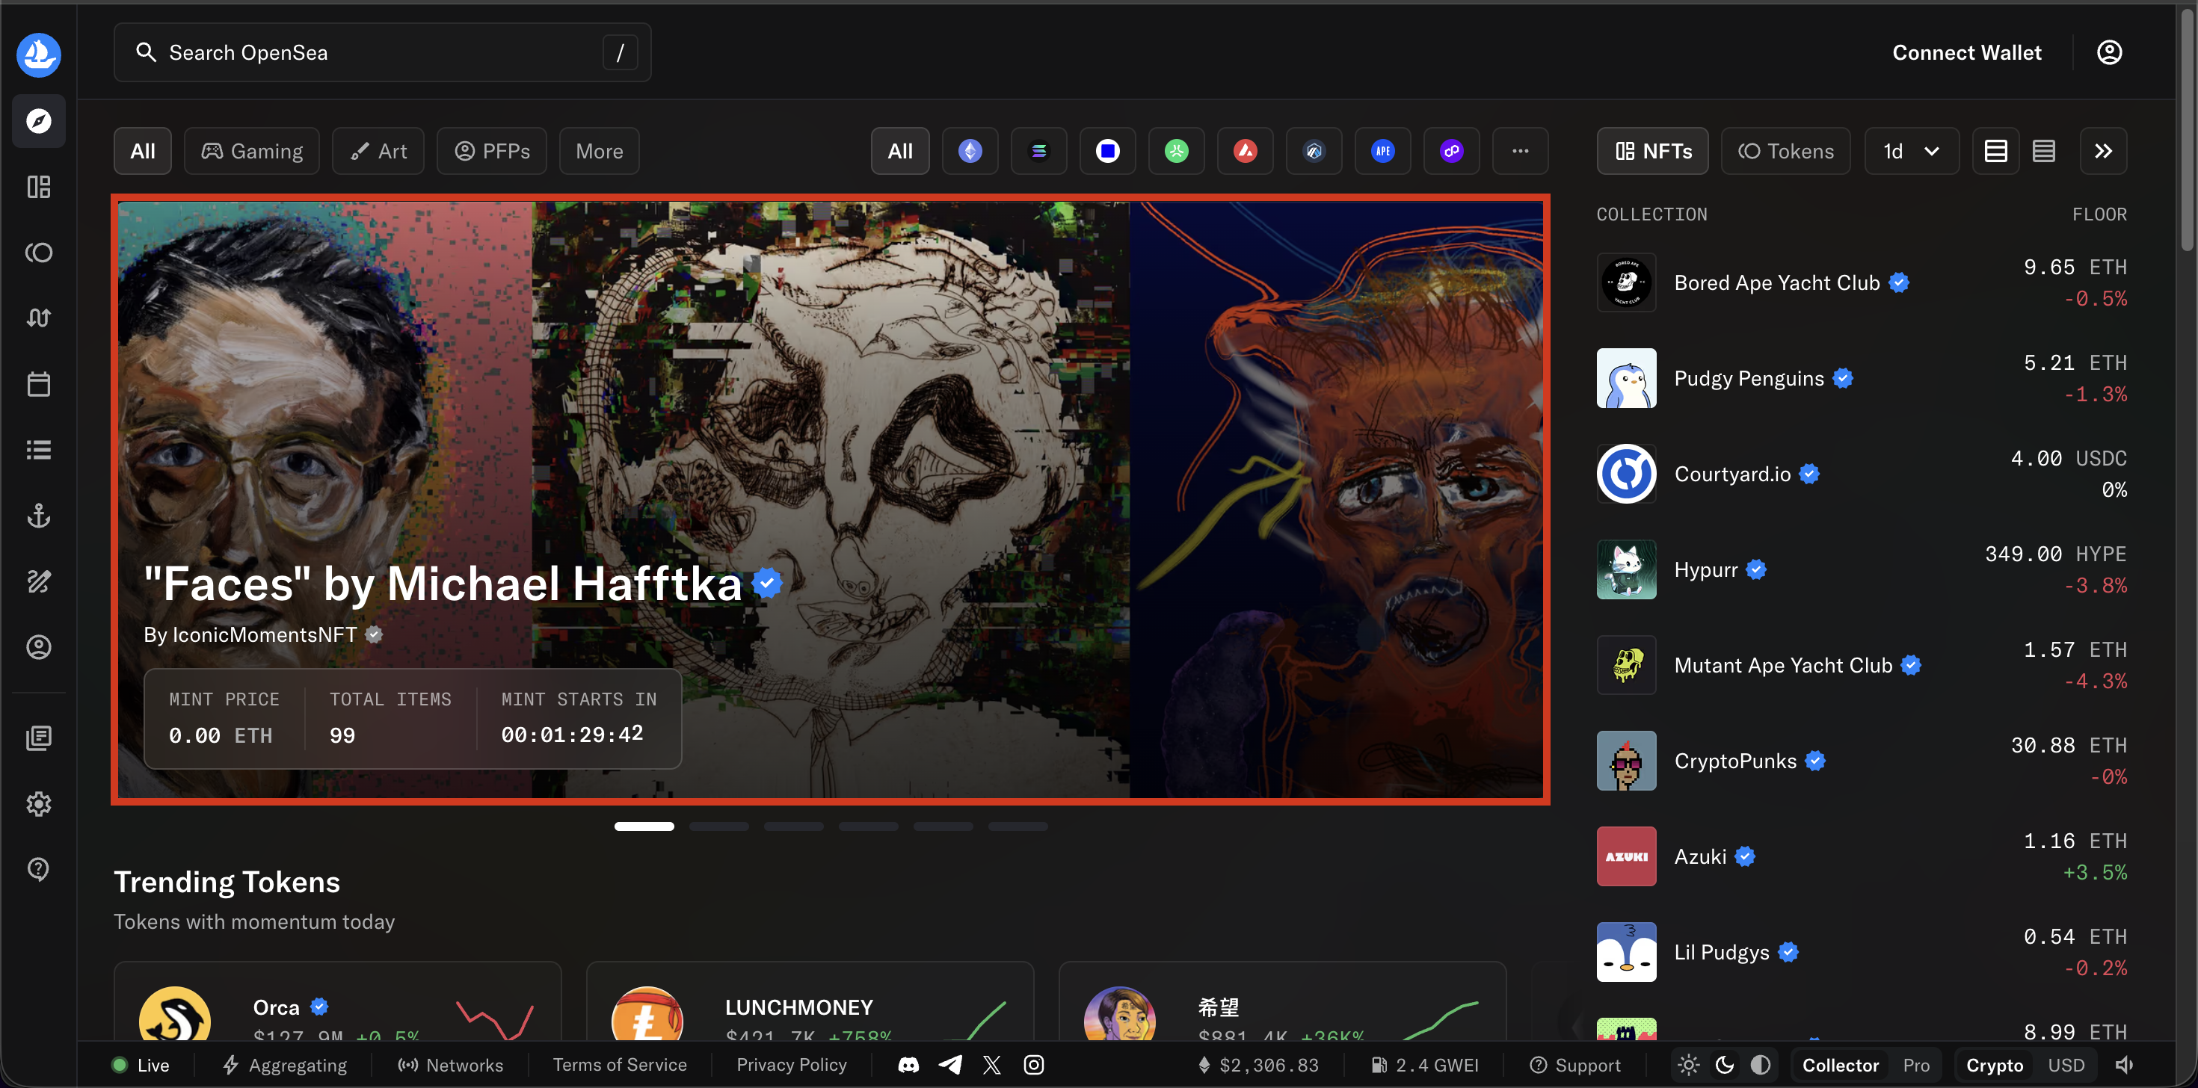
Task: Click the OpenSea sailboat logo
Action: pos(38,54)
